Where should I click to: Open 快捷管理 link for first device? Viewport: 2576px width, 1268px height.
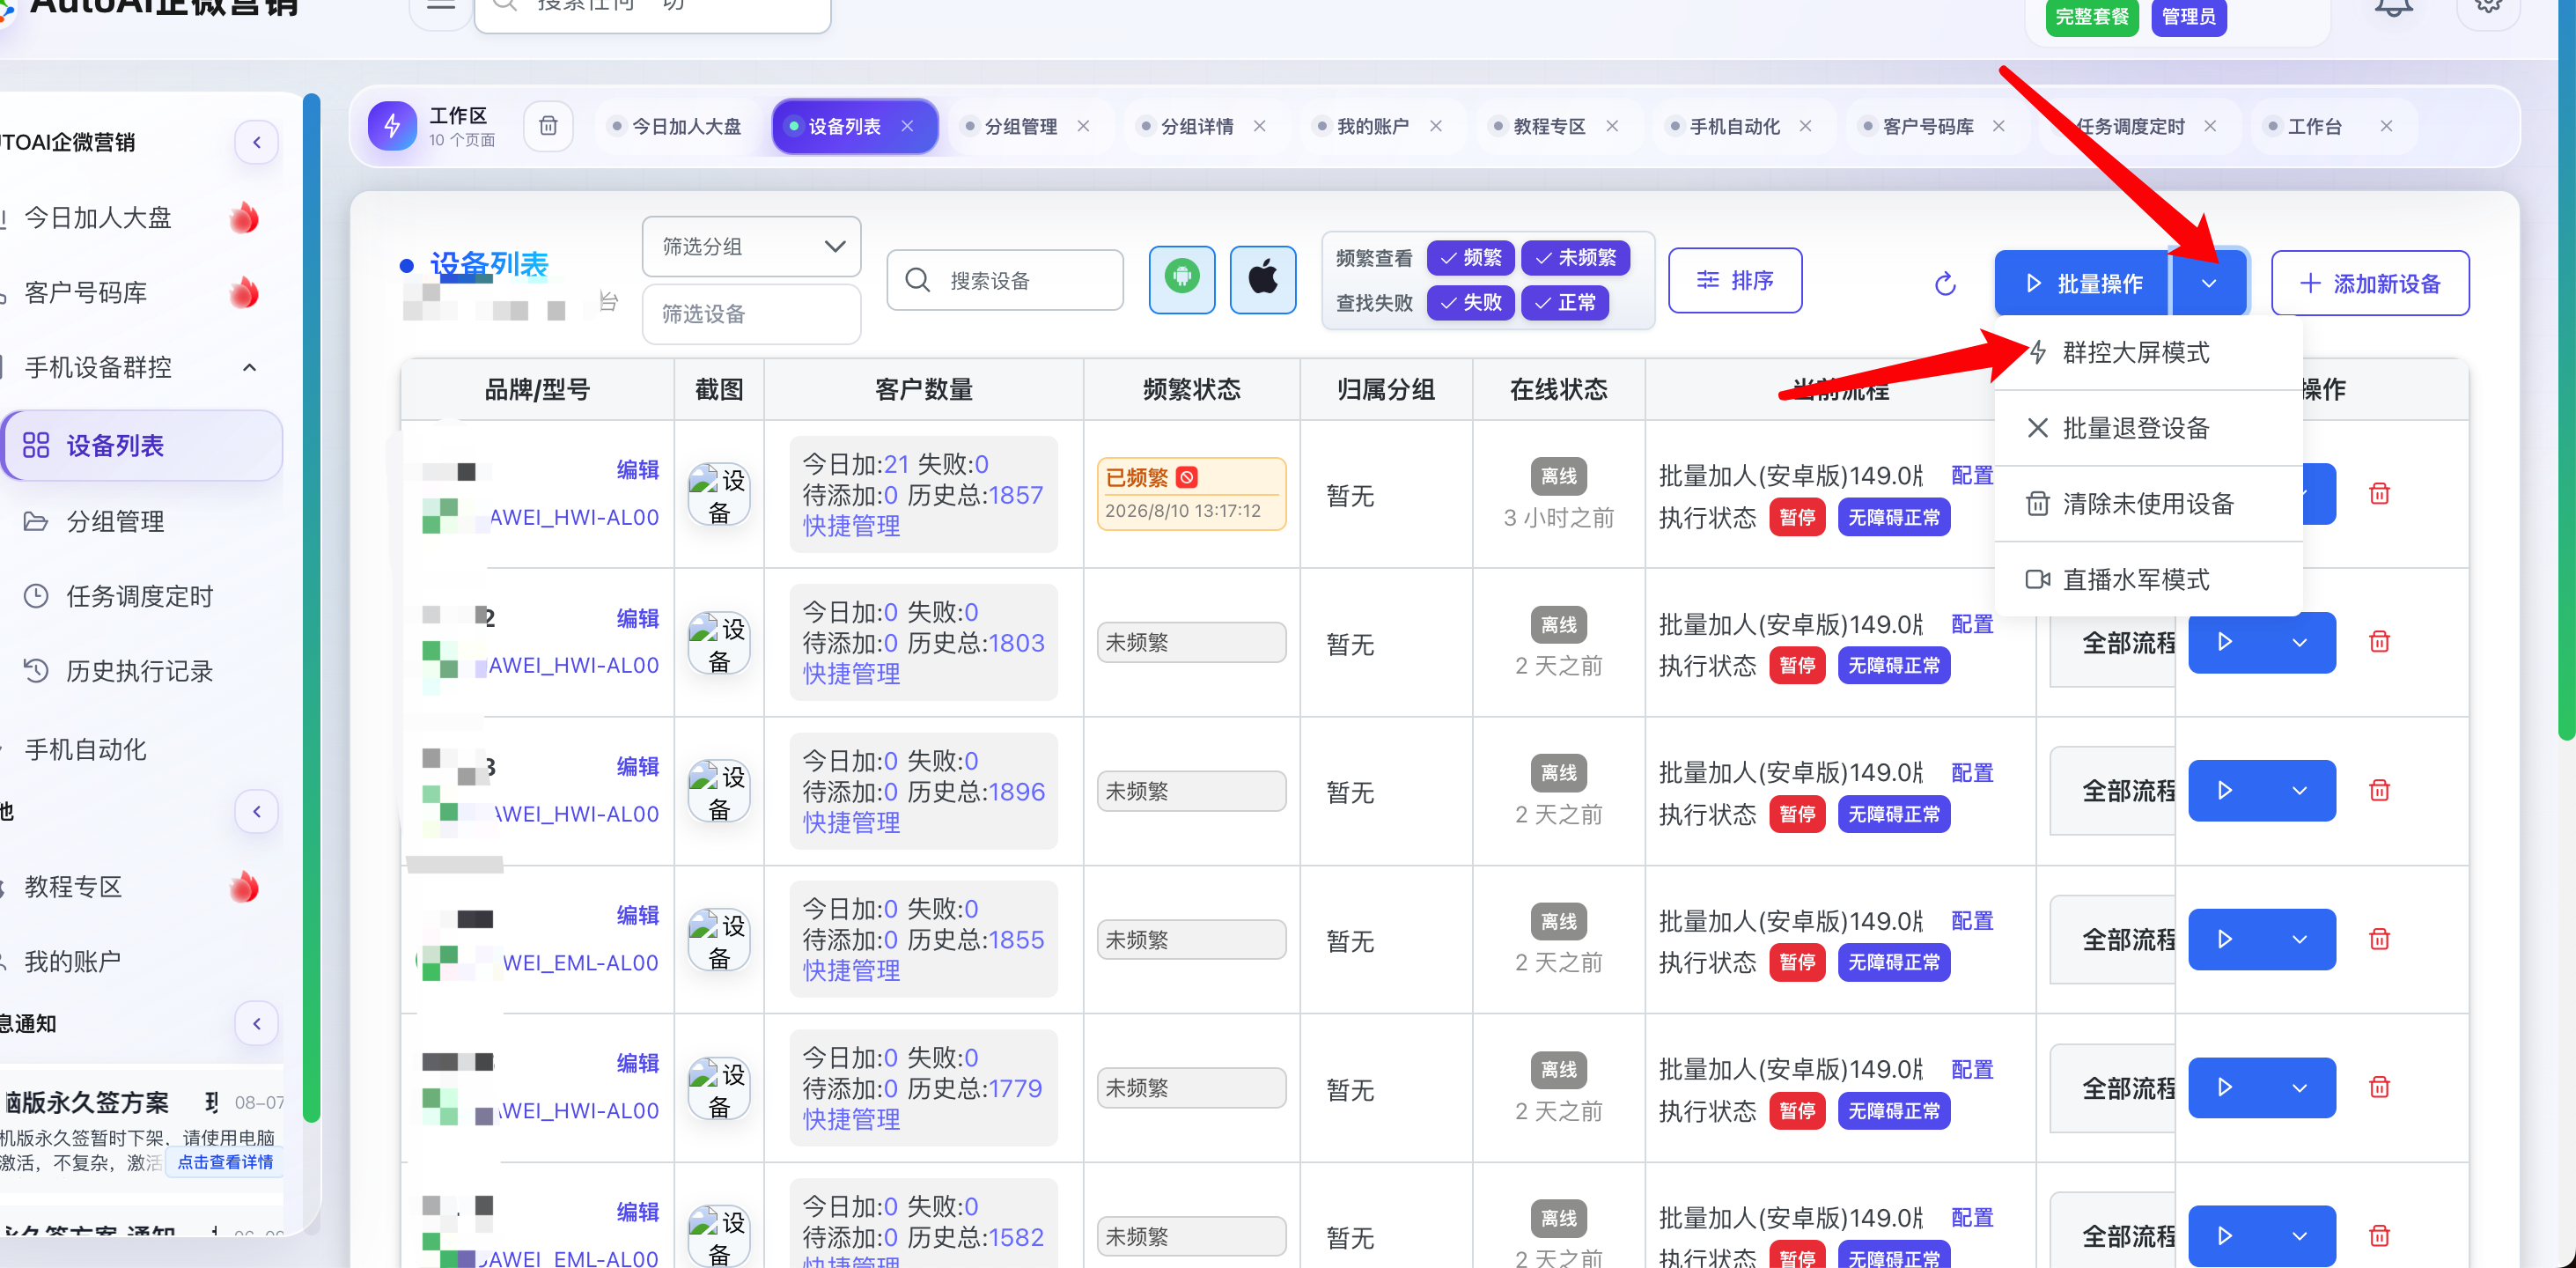tap(851, 526)
